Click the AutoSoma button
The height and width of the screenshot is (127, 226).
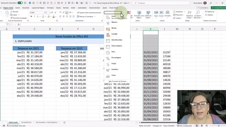click(x=178, y=12)
